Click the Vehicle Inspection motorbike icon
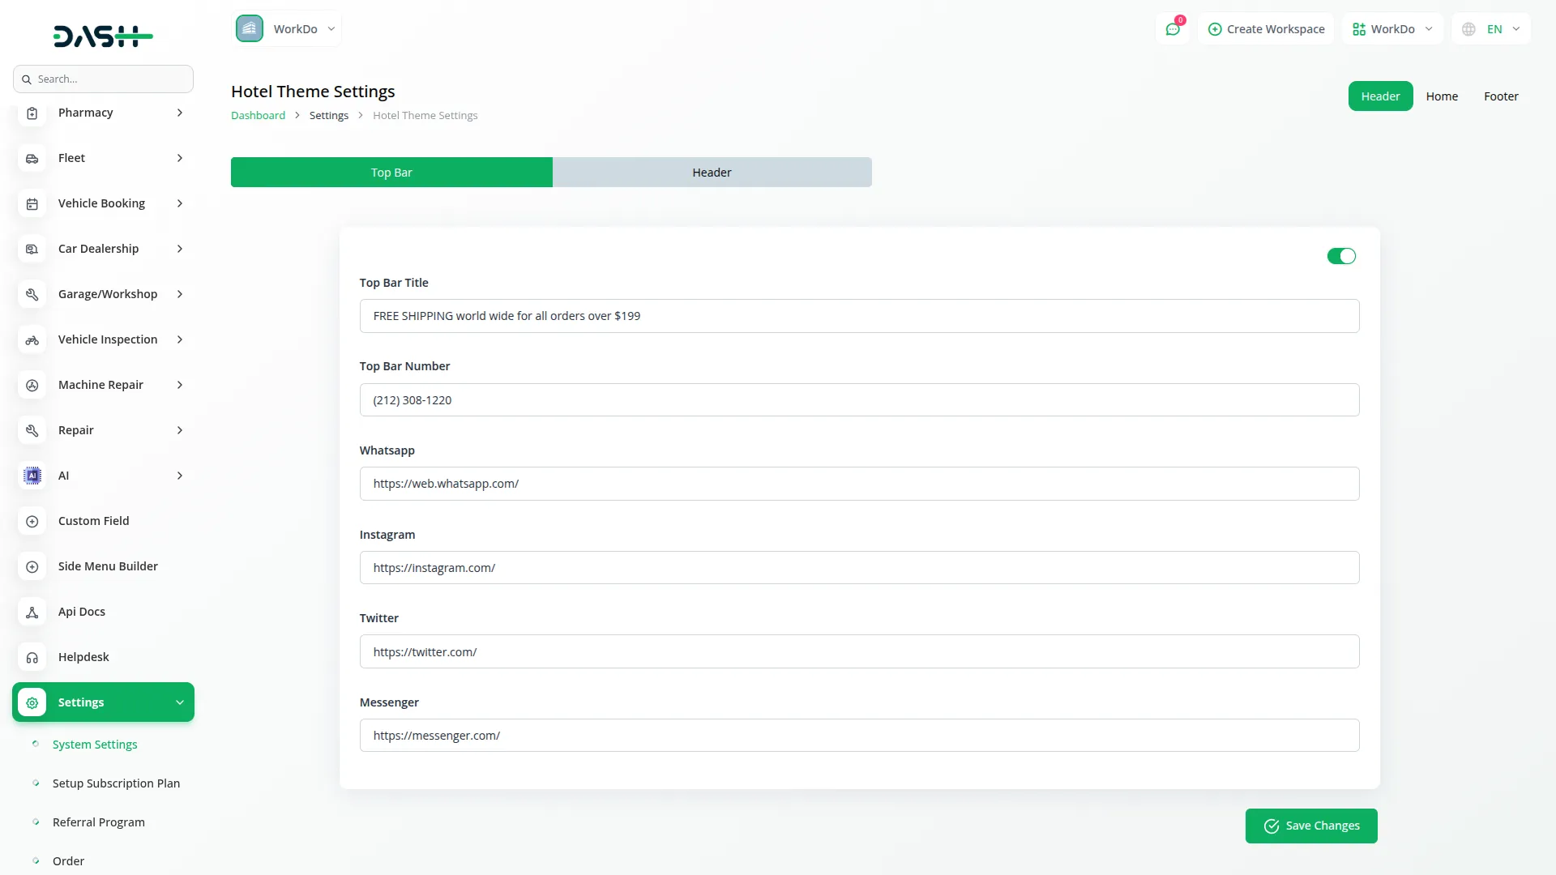 point(32,340)
